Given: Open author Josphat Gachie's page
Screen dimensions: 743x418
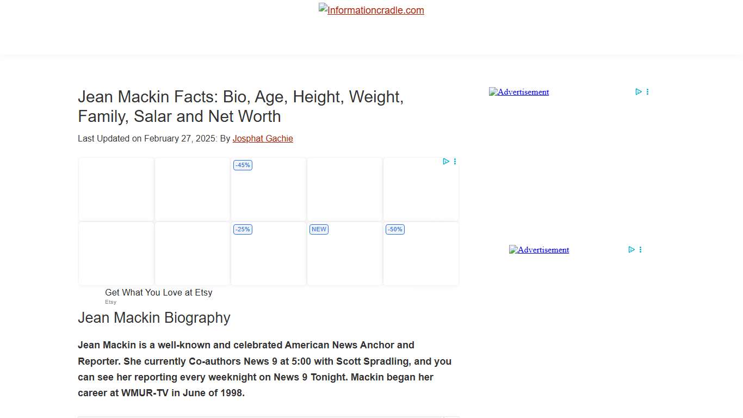Looking at the screenshot, I should [x=263, y=139].
